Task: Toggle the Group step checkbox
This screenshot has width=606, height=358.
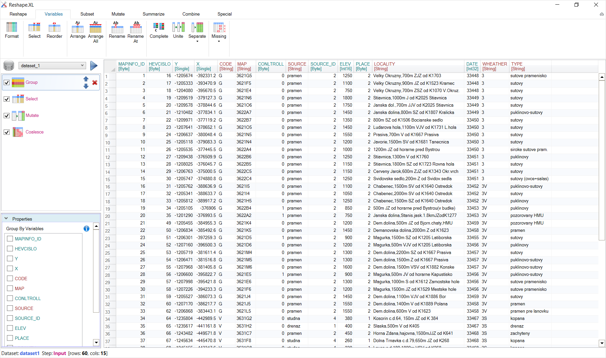Action: 7,82
